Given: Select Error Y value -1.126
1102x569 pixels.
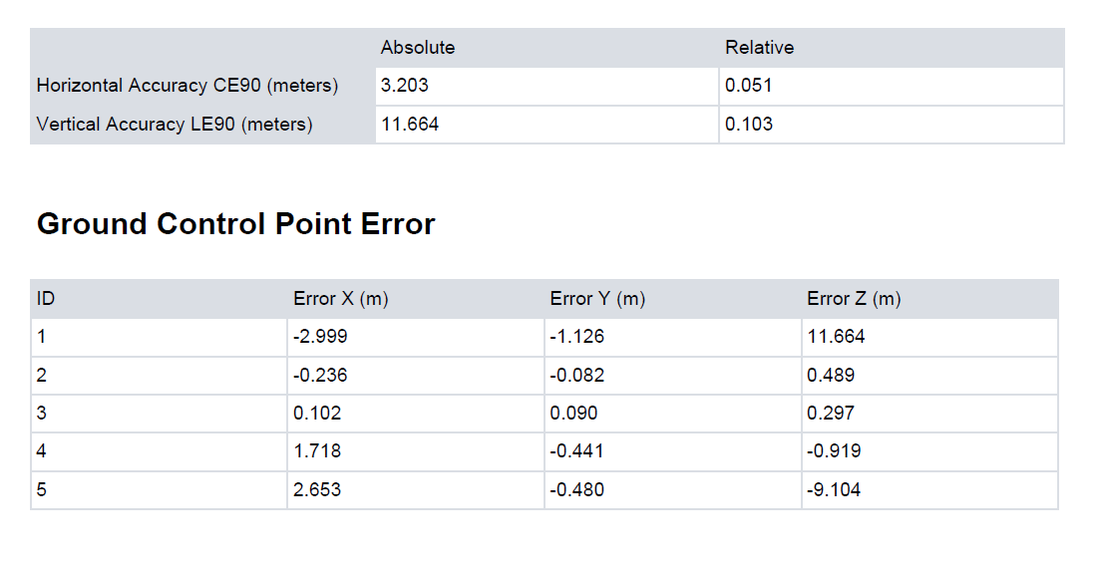Looking at the screenshot, I should [x=576, y=337].
